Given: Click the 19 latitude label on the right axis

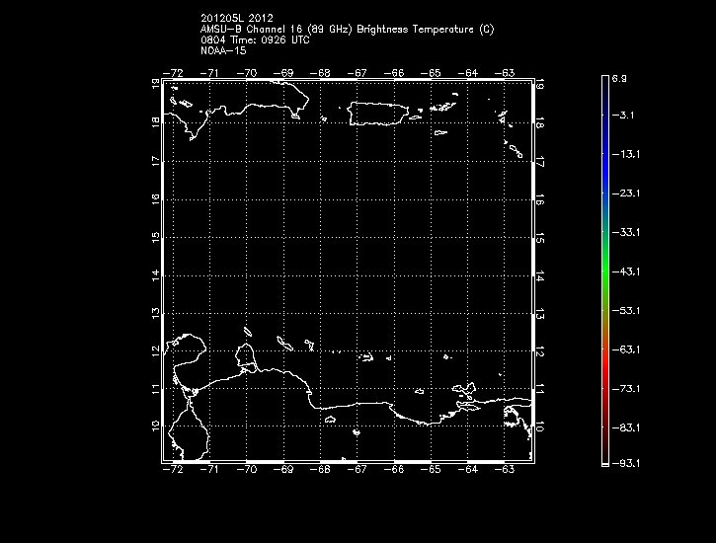Looking at the screenshot, I should pyautogui.click(x=540, y=87).
